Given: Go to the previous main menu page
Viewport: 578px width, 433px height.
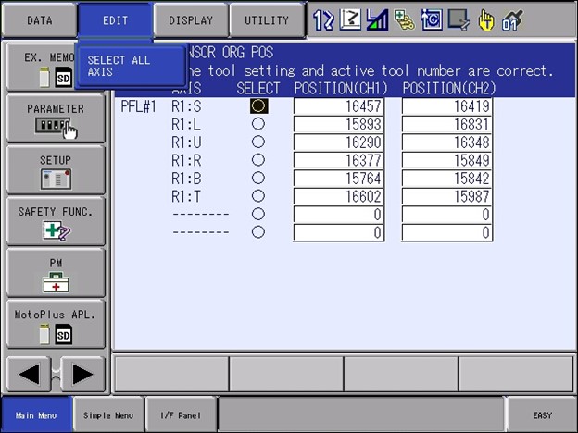Looking at the screenshot, I should click(x=30, y=375).
